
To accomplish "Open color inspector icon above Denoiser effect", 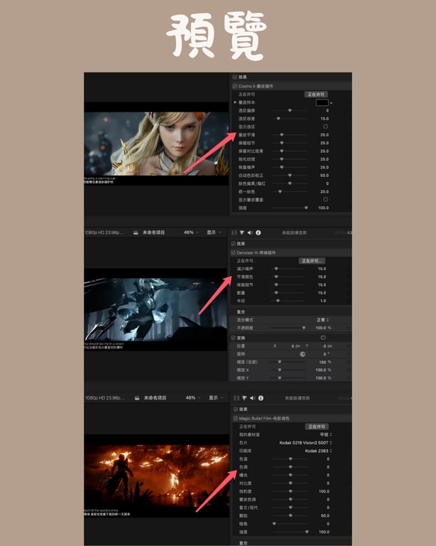I will coord(242,232).
